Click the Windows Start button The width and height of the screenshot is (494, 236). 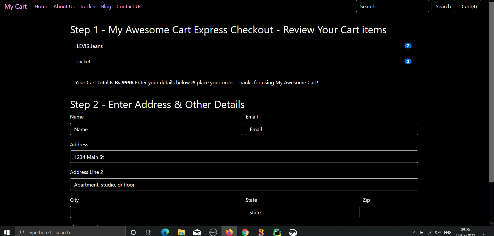6,232
